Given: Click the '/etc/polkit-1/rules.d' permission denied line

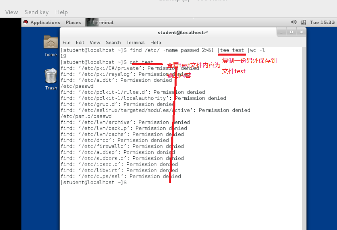Looking at the screenshot, I should pos(133,92).
